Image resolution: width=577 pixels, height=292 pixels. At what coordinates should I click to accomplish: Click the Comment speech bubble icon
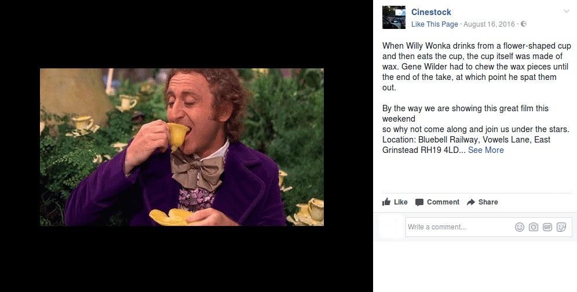pos(419,202)
